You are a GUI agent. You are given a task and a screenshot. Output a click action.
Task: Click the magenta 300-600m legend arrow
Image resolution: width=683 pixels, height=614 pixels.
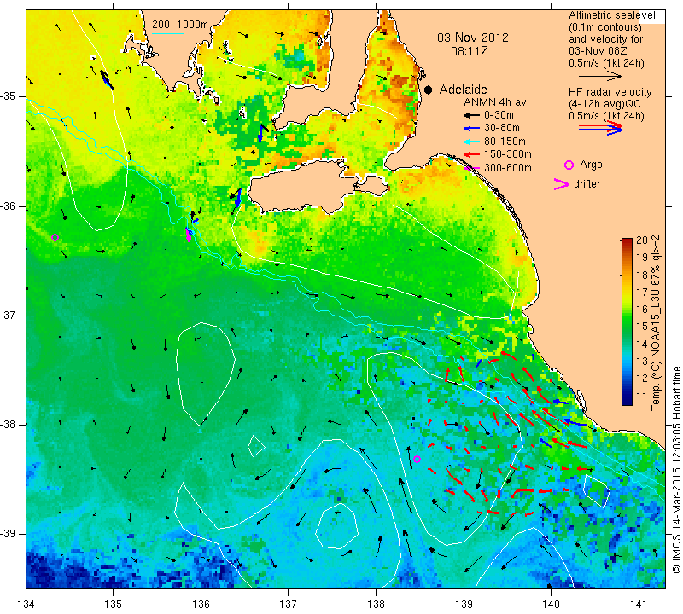[471, 167]
